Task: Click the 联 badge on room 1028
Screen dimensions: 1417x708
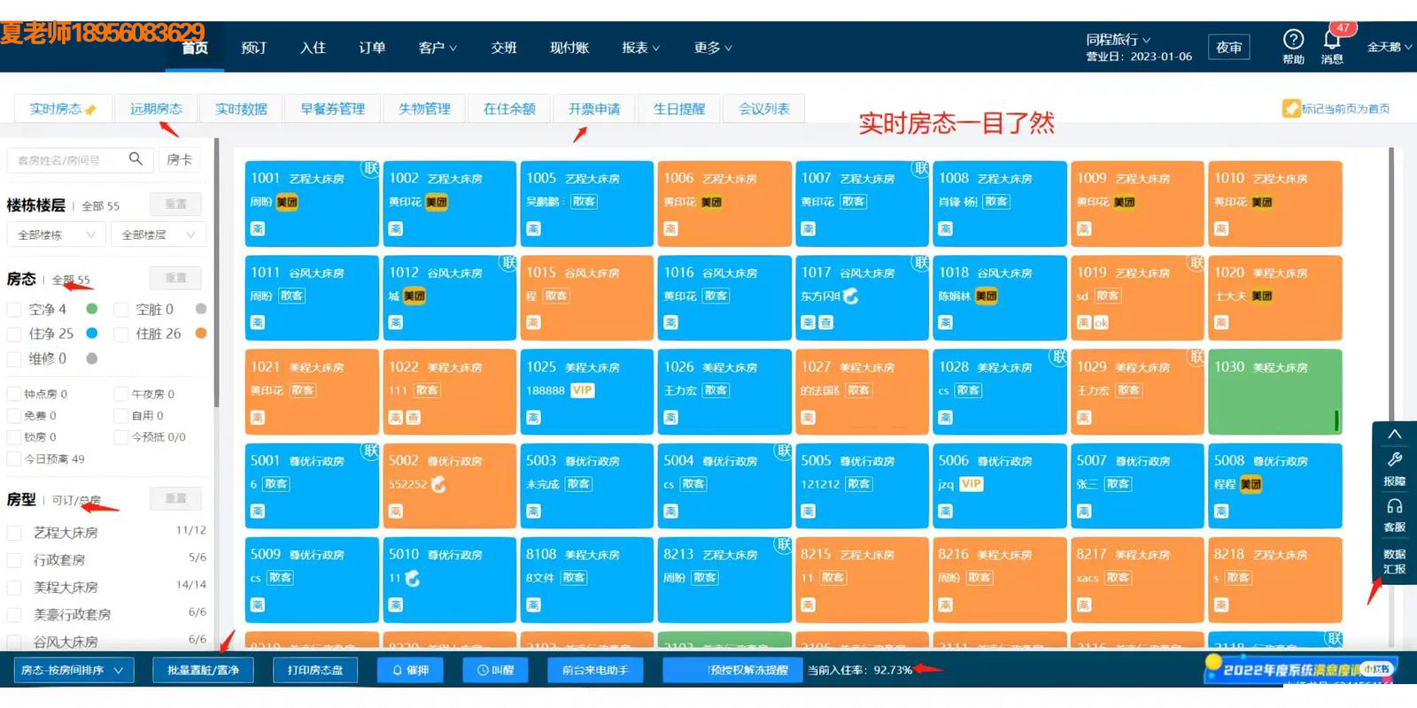Action: pyautogui.click(x=1058, y=356)
